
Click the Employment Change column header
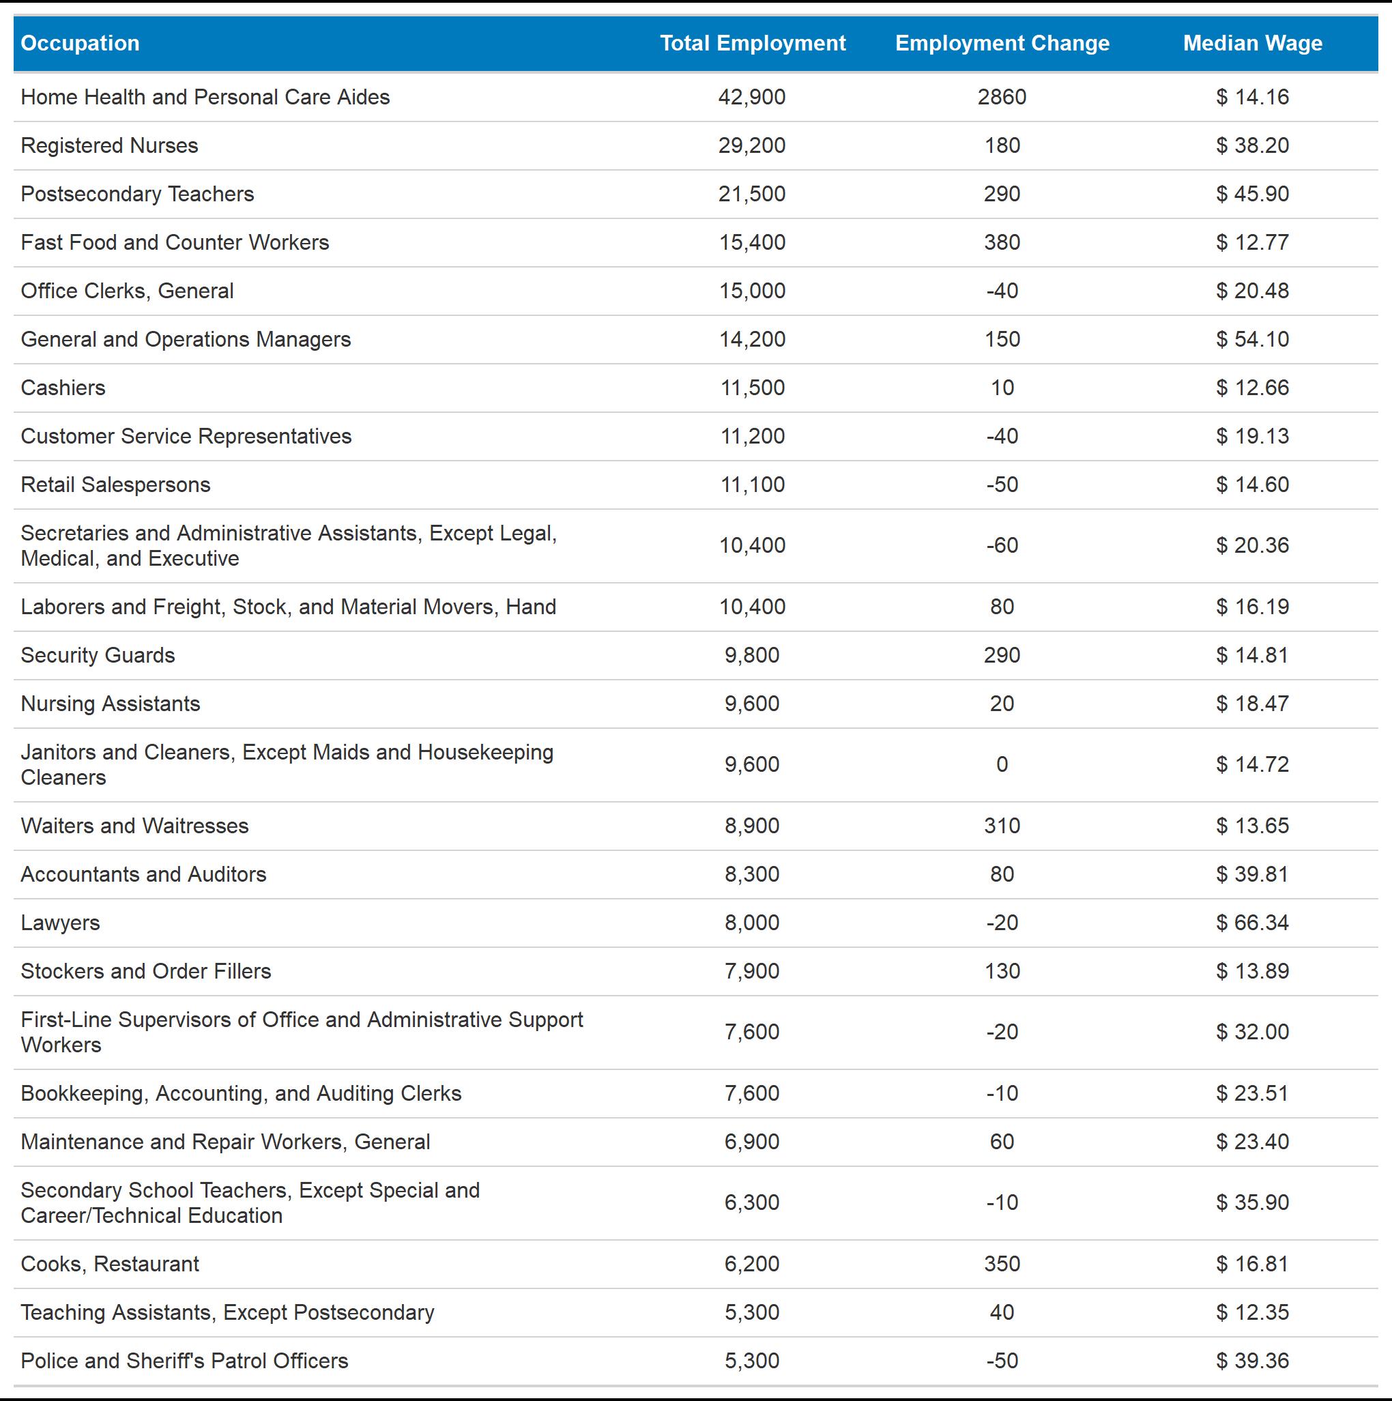pyautogui.click(x=1002, y=44)
